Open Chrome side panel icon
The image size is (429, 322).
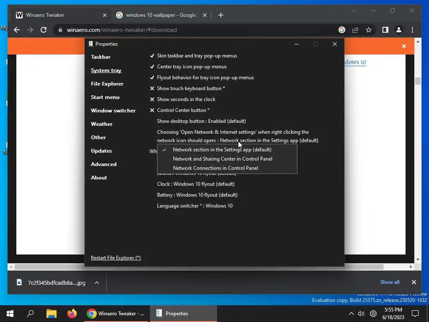385,30
